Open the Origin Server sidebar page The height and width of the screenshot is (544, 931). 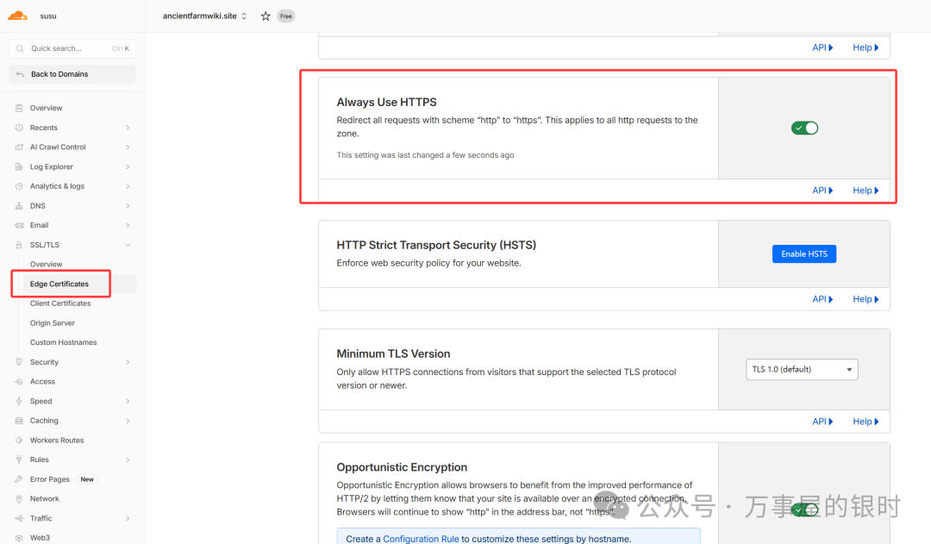coord(53,323)
